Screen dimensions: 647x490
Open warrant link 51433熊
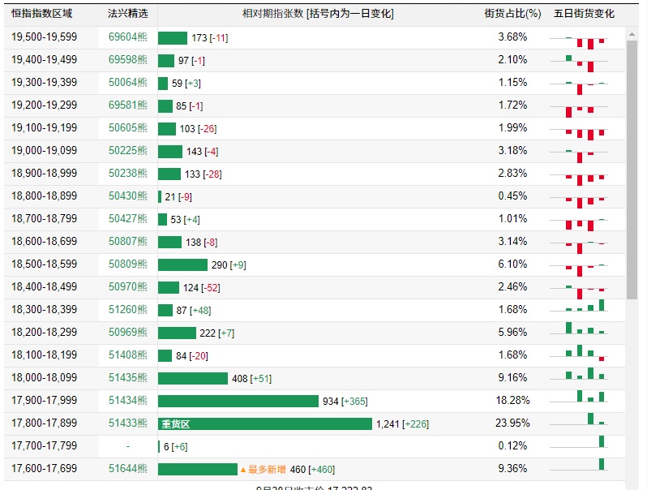point(128,423)
